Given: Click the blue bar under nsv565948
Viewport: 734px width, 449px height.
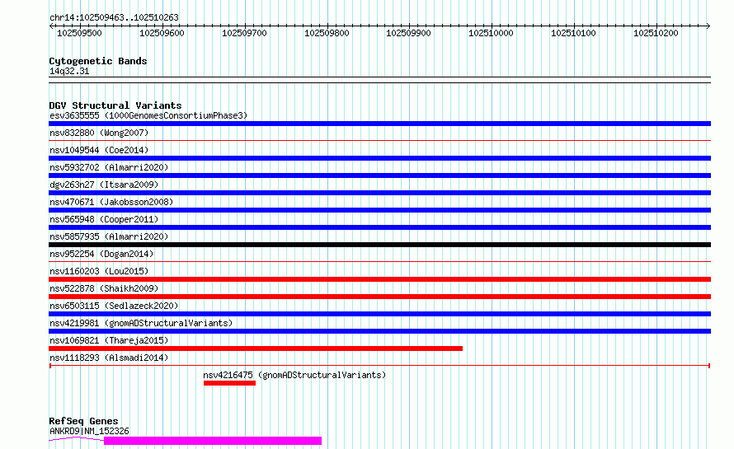Looking at the screenshot, I should (379, 227).
